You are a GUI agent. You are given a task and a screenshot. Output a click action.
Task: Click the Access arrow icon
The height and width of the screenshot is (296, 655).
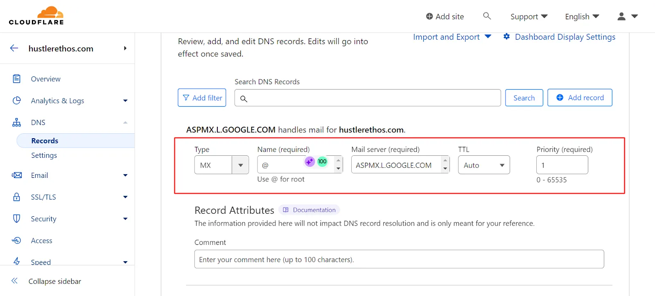tap(16, 240)
